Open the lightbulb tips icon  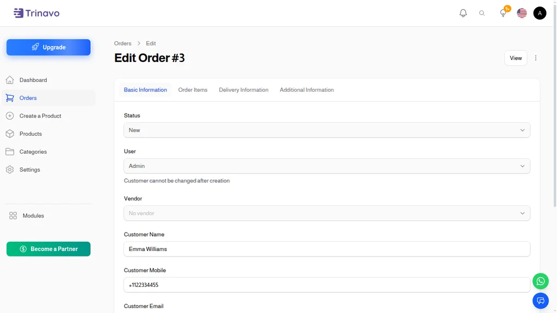point(503,13)
